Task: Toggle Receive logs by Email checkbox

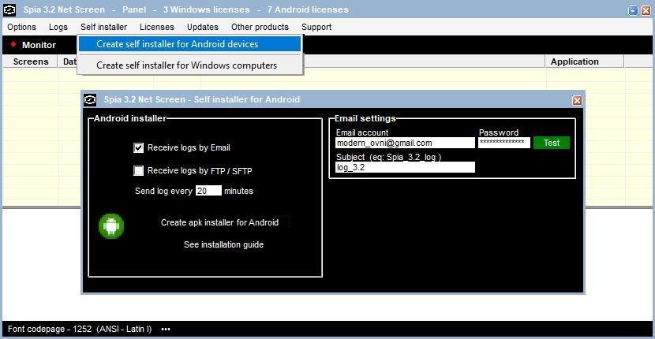Action: (138, 147)
